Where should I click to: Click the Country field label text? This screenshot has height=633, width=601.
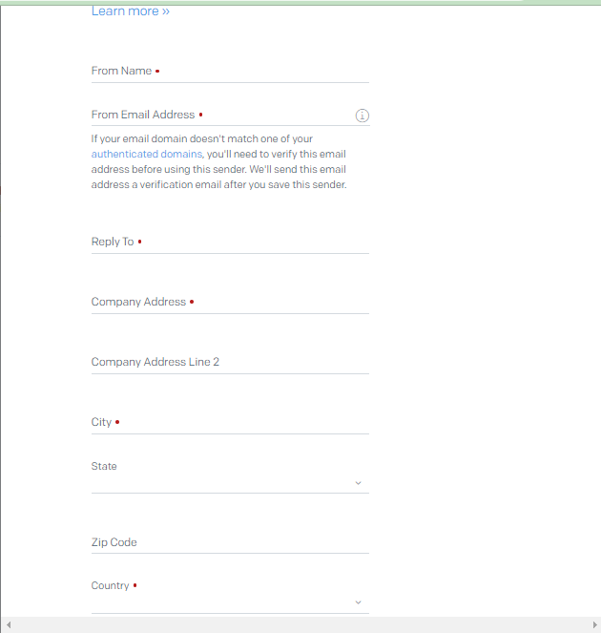coord(110,585)
